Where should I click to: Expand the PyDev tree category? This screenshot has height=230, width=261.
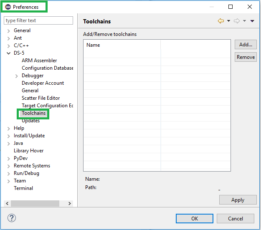click(9, 159)
